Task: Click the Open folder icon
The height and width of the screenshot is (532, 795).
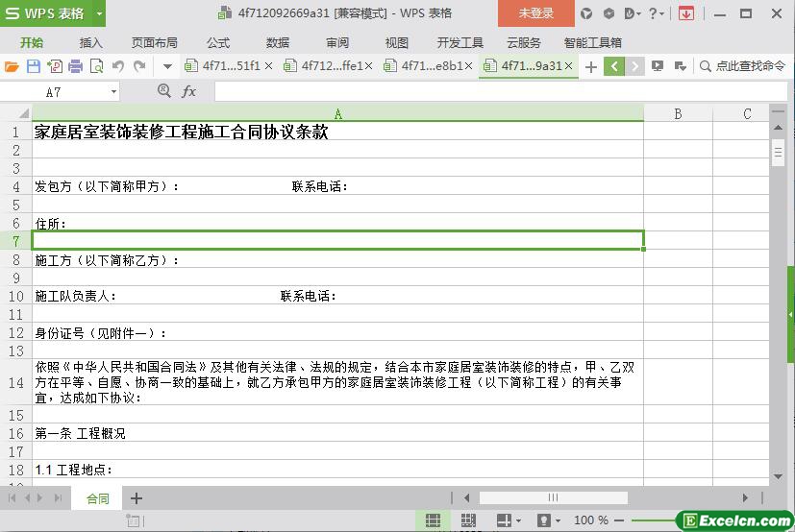Action: [x=12, y=66]
